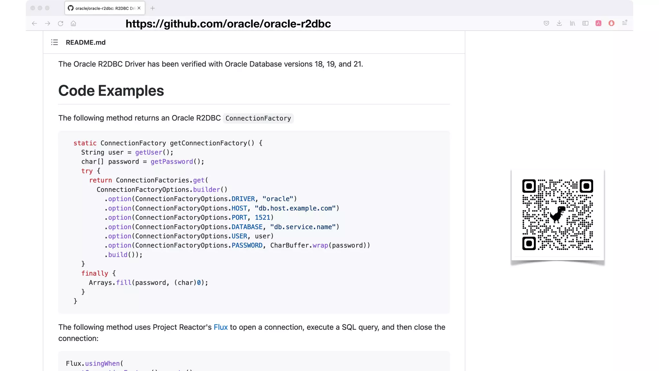The height and width of the screenshot is (371, 659).
Task: Click the github.com URL address bar
Action: (228, 24)
